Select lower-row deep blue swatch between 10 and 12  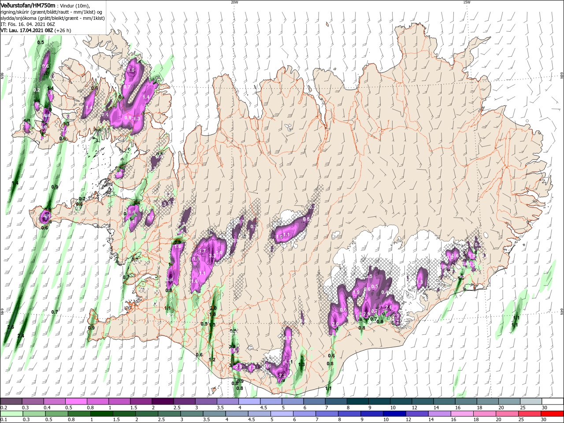(x=395, y=414)
